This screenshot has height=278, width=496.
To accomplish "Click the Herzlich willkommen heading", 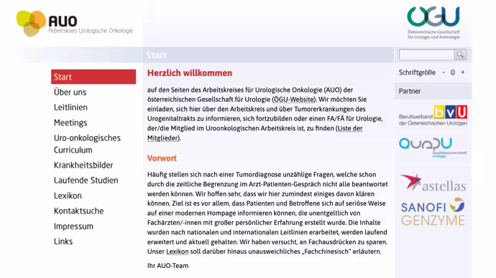I will tap(190, 73).
